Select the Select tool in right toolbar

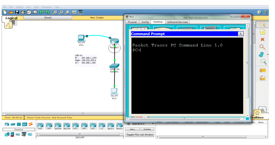tap(262, 24)
